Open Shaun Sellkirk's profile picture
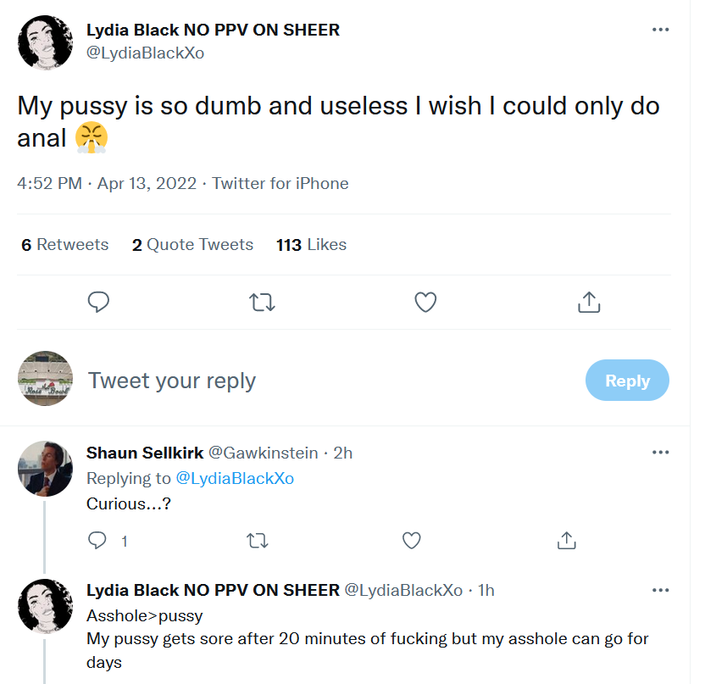705x684 pixels. tap(45, 469)
